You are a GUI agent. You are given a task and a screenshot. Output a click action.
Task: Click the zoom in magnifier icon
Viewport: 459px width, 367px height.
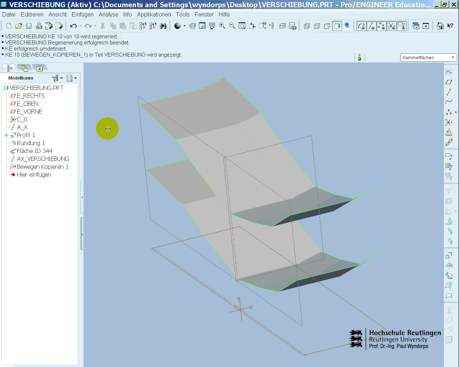(222, 26)
